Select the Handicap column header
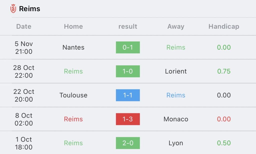The image size is (256, 154). 224,26
